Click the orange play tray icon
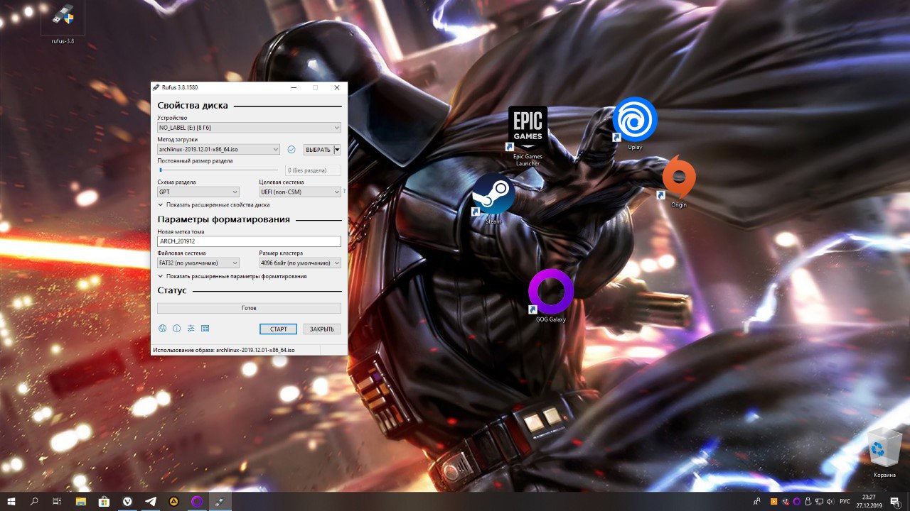Viewport: 910px width, 511px height. pyautogui.click(x=773, y=502)
